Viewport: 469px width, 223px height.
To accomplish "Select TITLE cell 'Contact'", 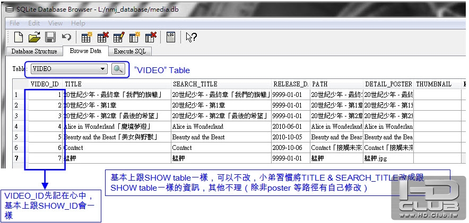I will click(x=117, y=147).
